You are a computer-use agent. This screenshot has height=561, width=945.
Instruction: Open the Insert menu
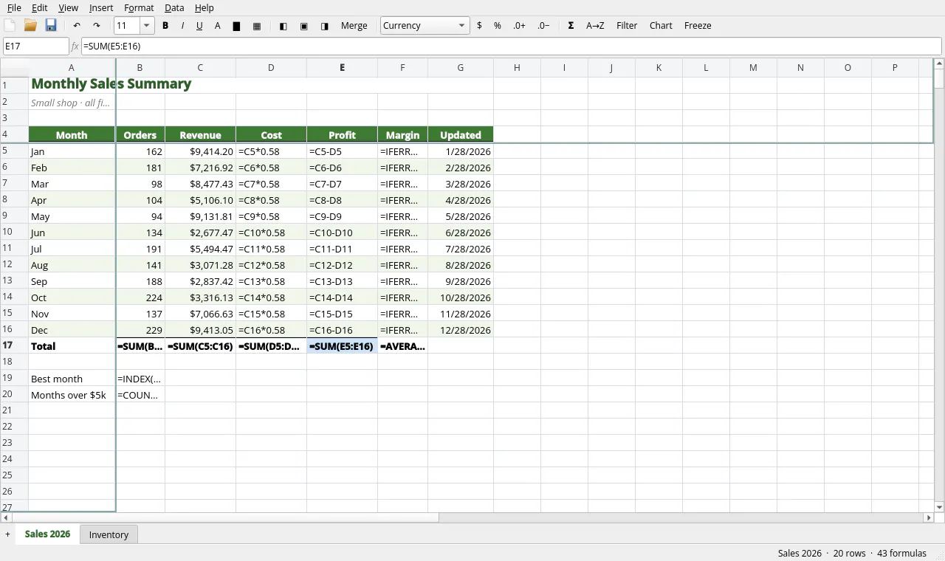click(101, 7)
